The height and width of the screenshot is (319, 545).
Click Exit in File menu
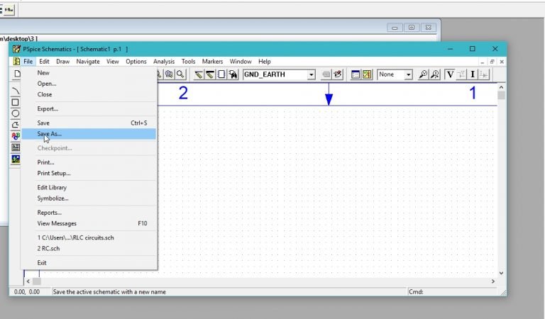click(x=42, y=263)
